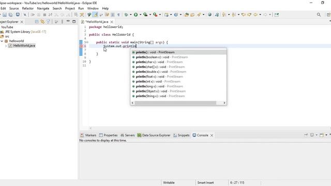This screenshot has width=331, height=186.
Task: Select println(boolean x) completion proposal
Action: point(178,57)
